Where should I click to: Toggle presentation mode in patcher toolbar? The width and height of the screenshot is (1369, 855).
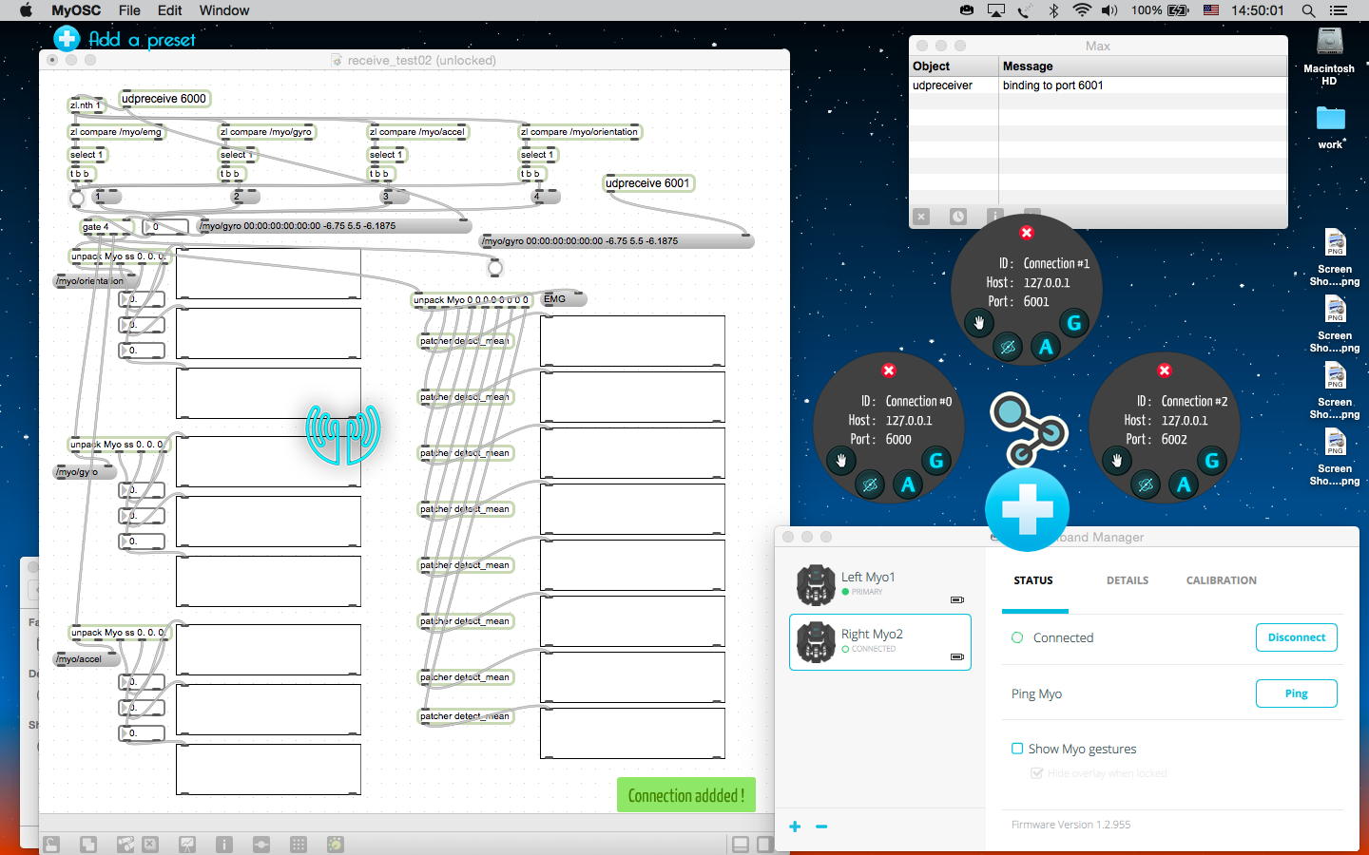[x=187, y=844]
